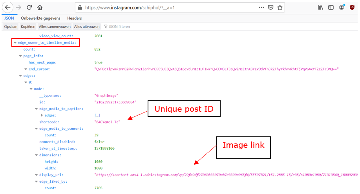Screen dimensions: 360x194
Task: Select liked count value 2705
Action: (x=98, y=188)
